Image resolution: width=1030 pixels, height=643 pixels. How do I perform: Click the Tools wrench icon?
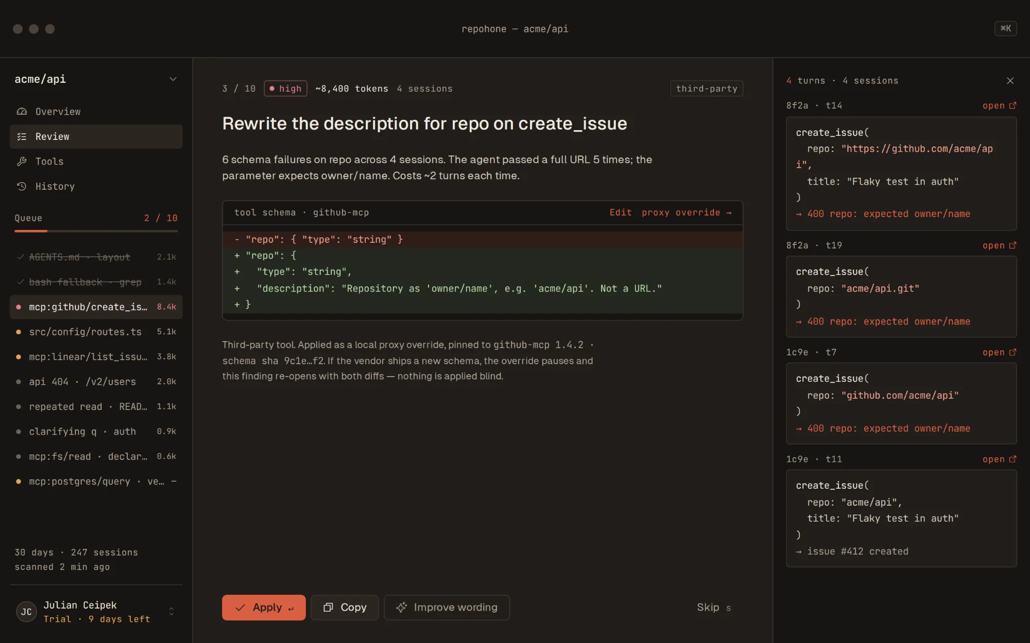[22, 162]
